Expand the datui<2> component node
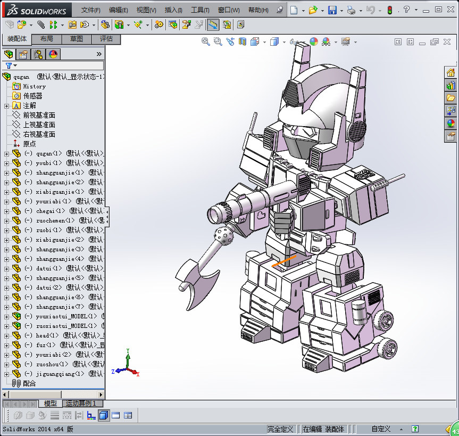The image size is (459, 436). (6, 287)
